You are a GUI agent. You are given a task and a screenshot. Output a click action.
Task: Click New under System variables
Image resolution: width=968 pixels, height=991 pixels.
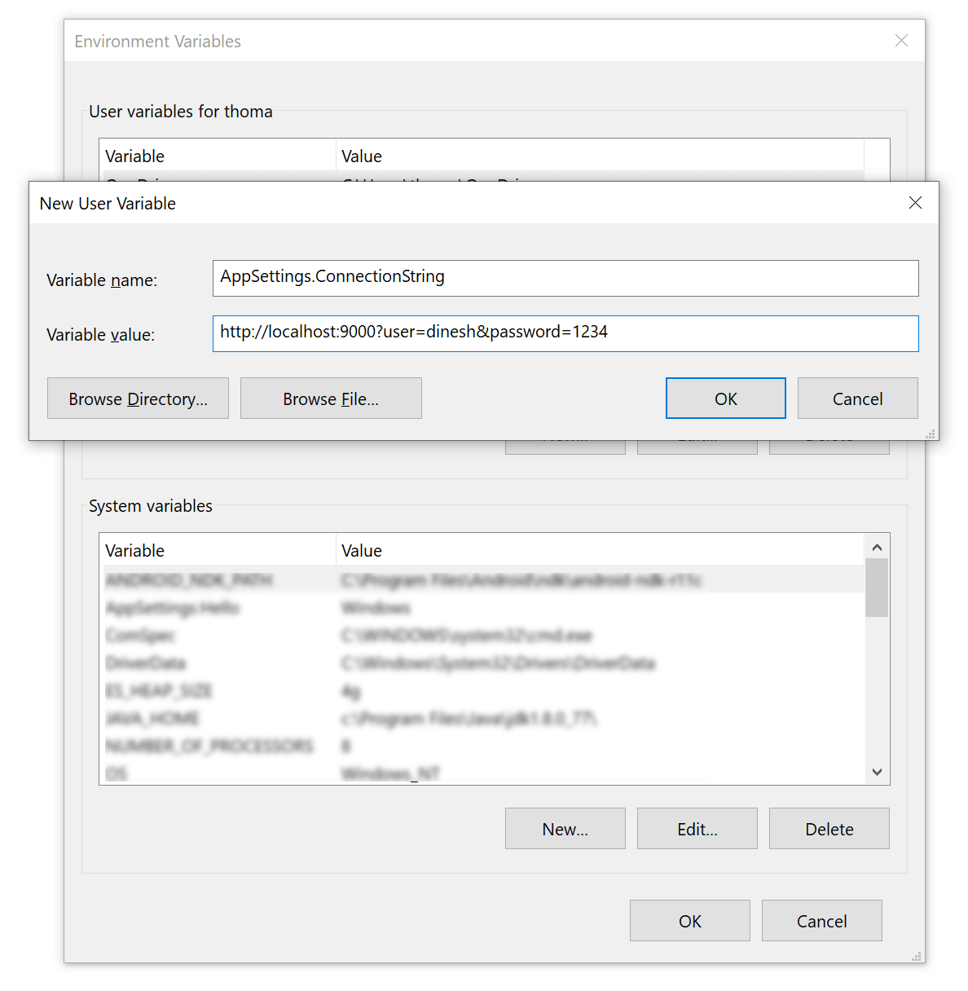coord(565,828)
